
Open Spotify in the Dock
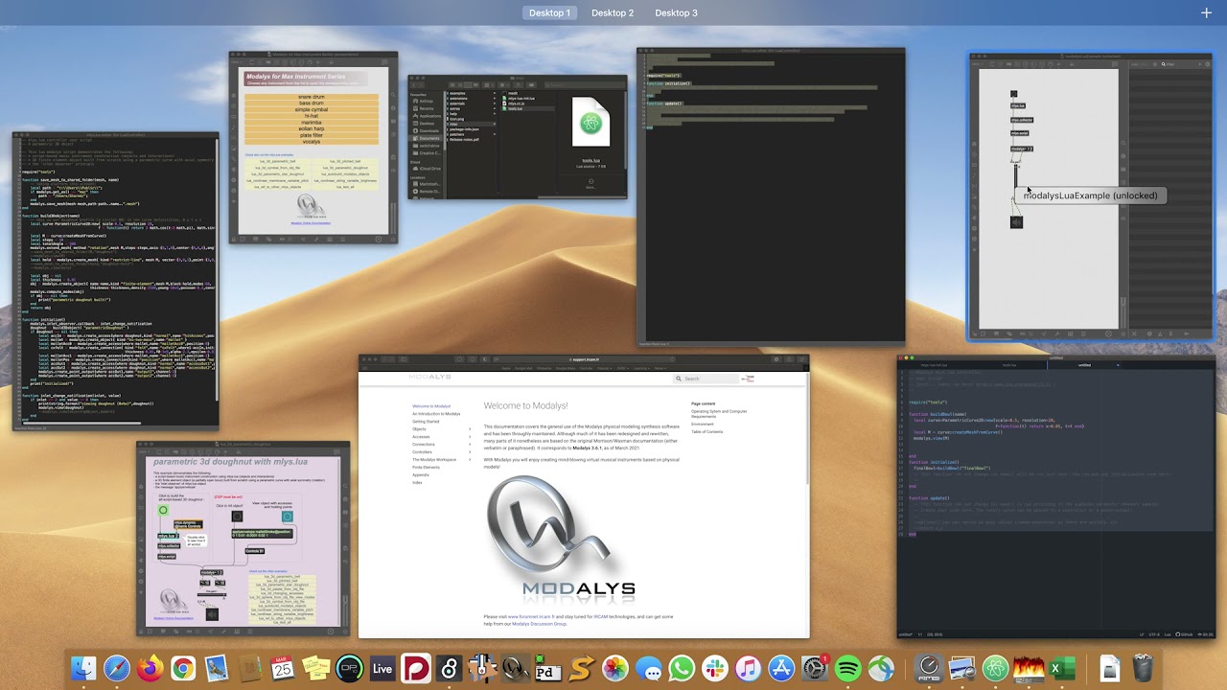pos(847,668)
